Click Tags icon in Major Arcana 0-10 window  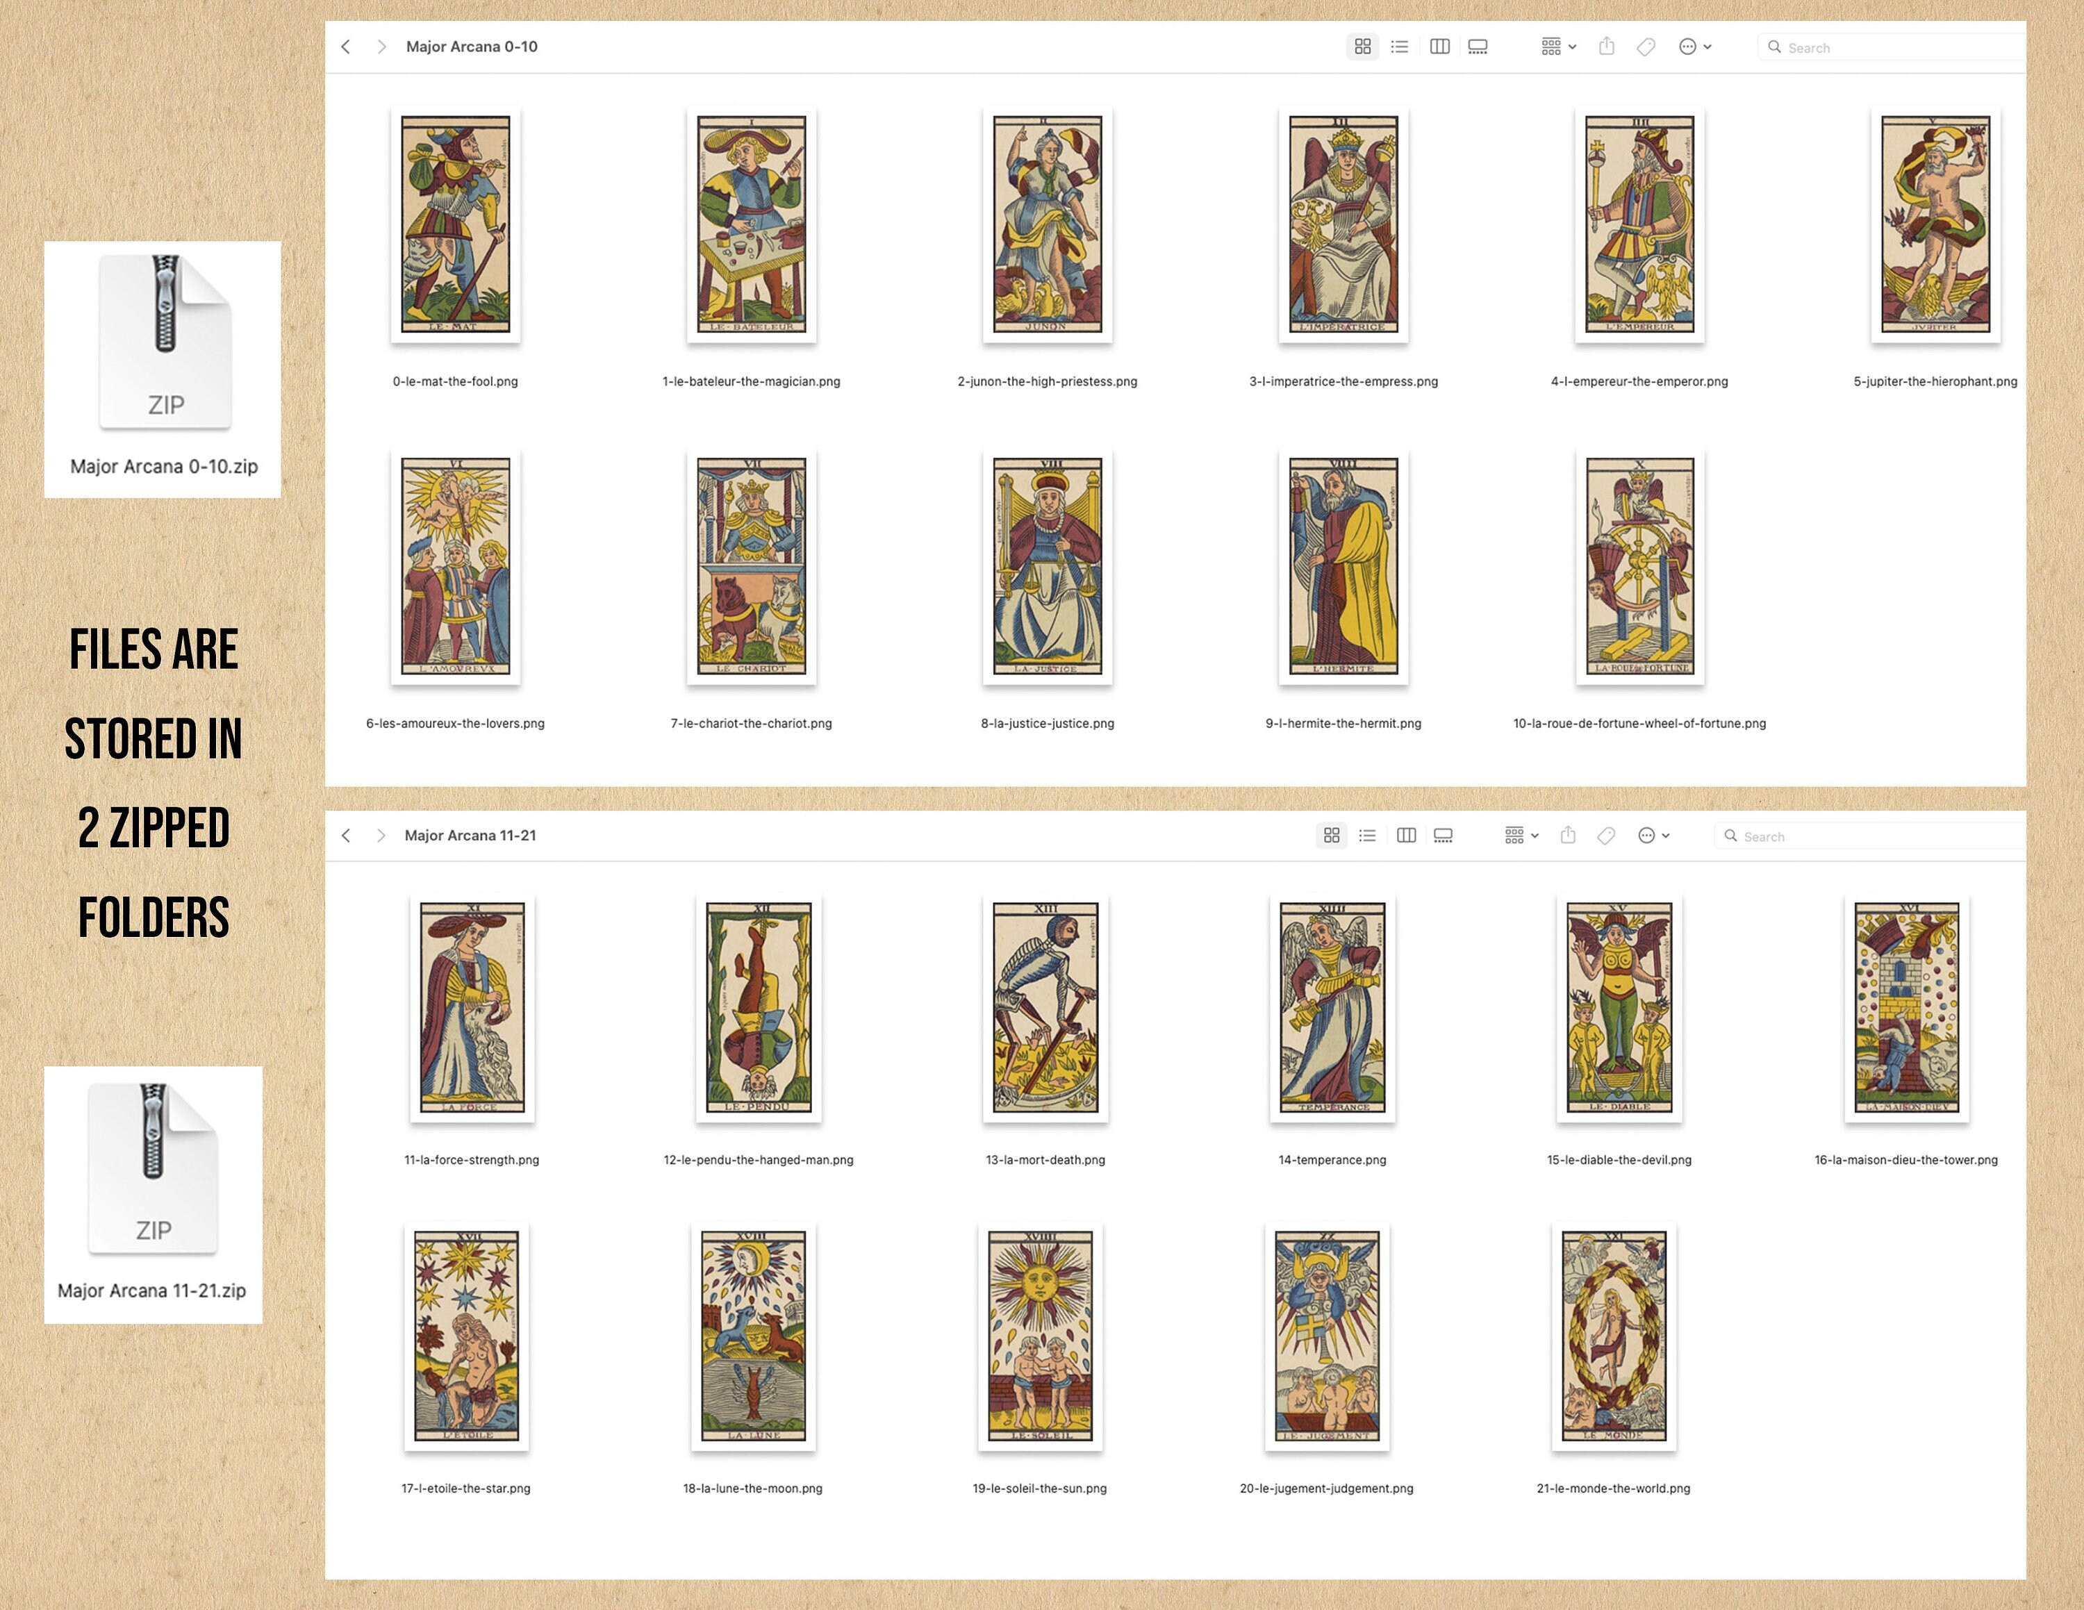tap(1646, 47)
